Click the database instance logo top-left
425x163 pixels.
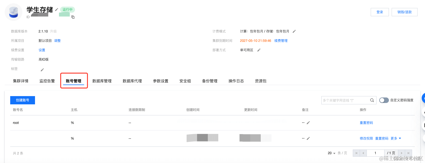[13, 12]
